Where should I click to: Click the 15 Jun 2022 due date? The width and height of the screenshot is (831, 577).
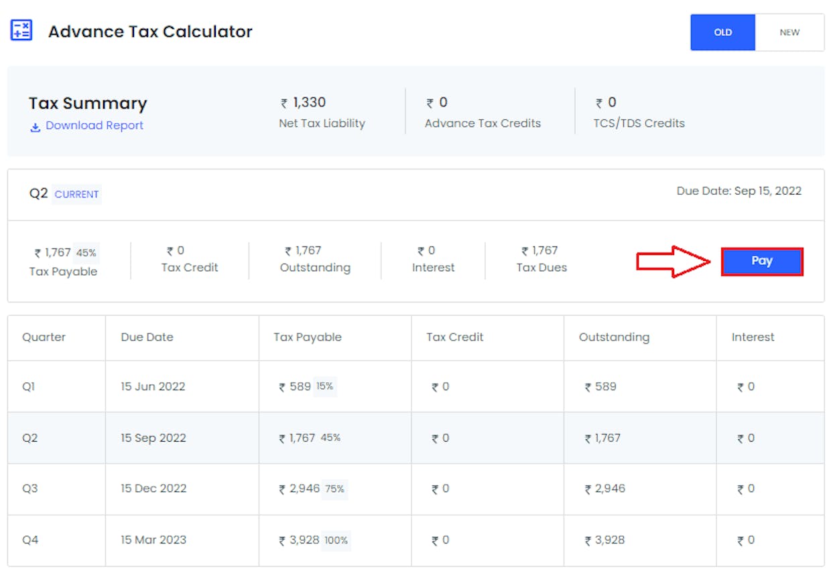point(153,386)
